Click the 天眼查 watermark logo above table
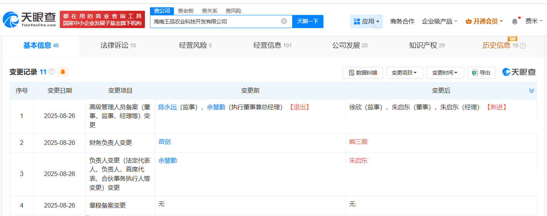Viewport: 547px width, 216px height. [x=519, y=72]
